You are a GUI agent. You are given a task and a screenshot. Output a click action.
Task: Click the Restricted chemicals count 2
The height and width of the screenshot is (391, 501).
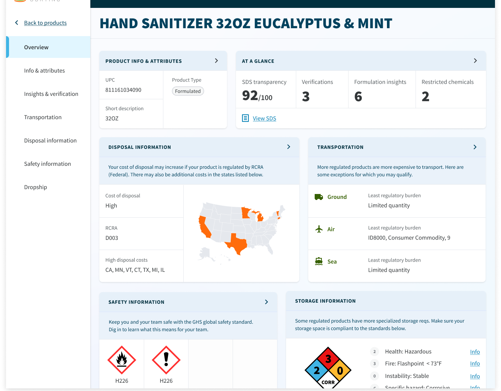(x=425, y=97)
